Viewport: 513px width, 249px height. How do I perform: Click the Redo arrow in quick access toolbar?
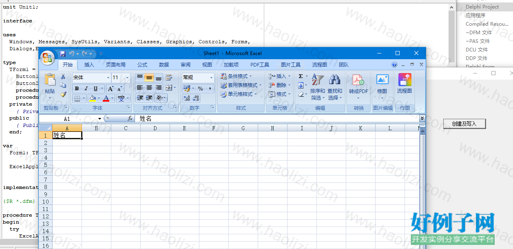[84, 53]
